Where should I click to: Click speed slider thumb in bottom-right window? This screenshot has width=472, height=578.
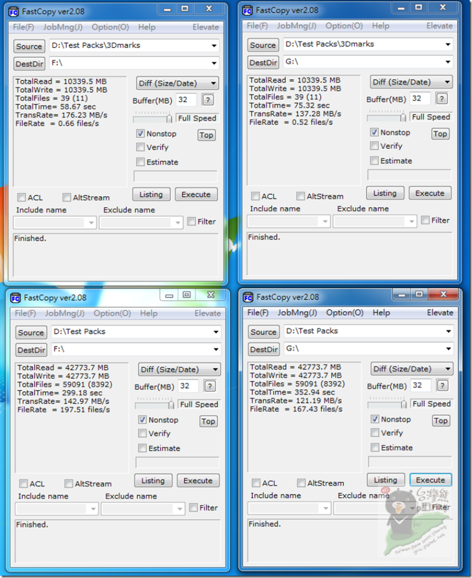click(x=404, y=404)
